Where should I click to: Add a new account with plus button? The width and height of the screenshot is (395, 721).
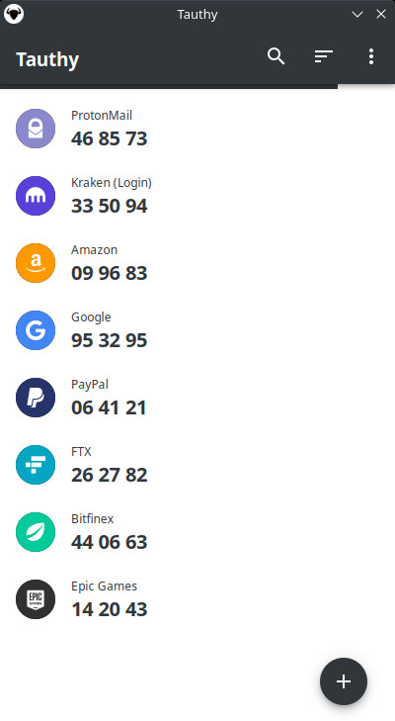[344, 681]
